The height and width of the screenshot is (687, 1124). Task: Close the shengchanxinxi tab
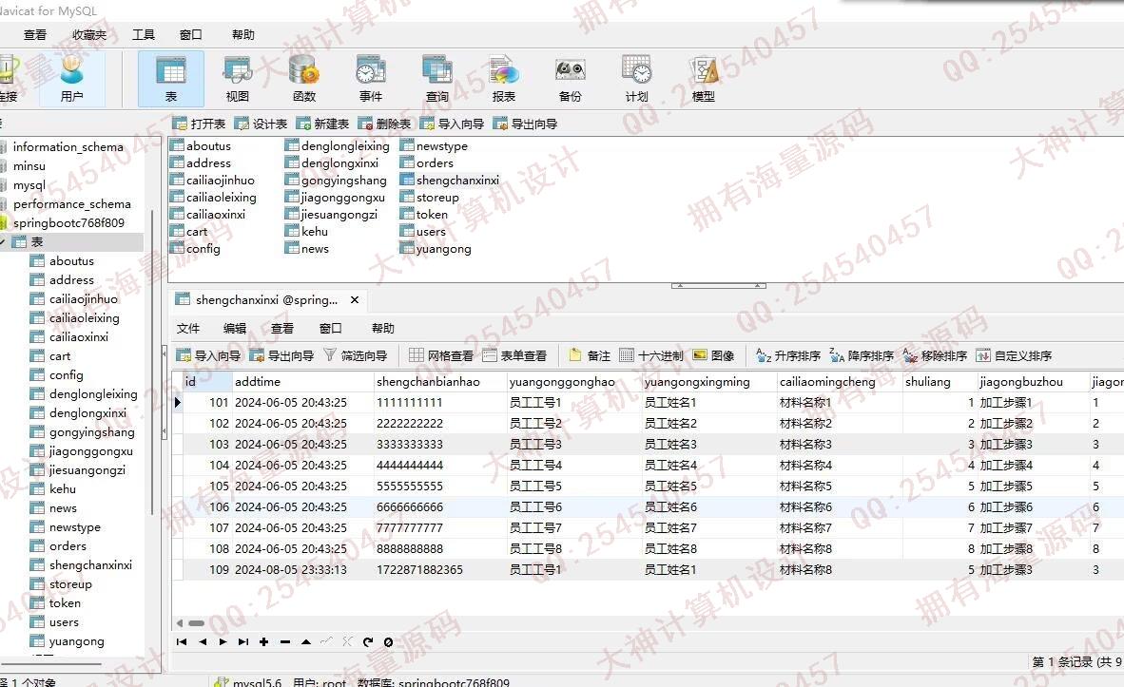354,299
